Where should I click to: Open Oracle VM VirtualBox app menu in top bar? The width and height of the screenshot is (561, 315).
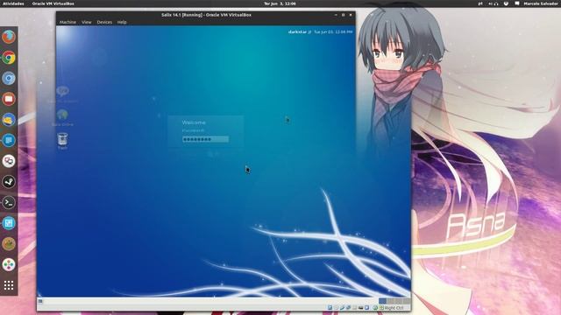point(53,3)
